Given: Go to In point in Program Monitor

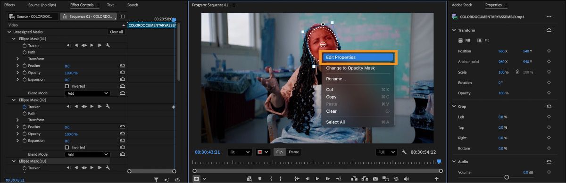Looking at the screenshot, I should tap(297, 179).
